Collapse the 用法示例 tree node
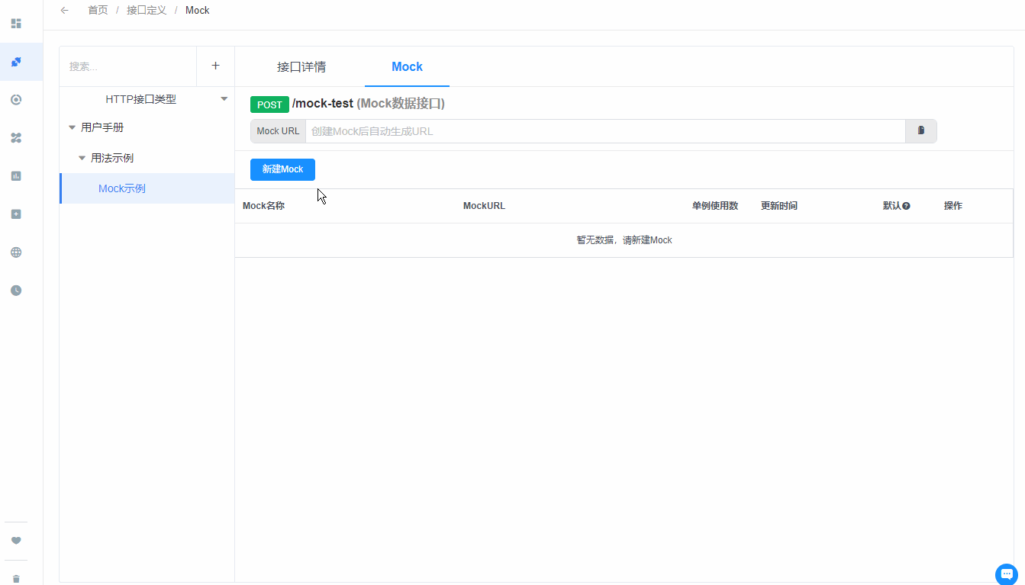The height and width of the screenshot is (585, 1025). point(82,158)
